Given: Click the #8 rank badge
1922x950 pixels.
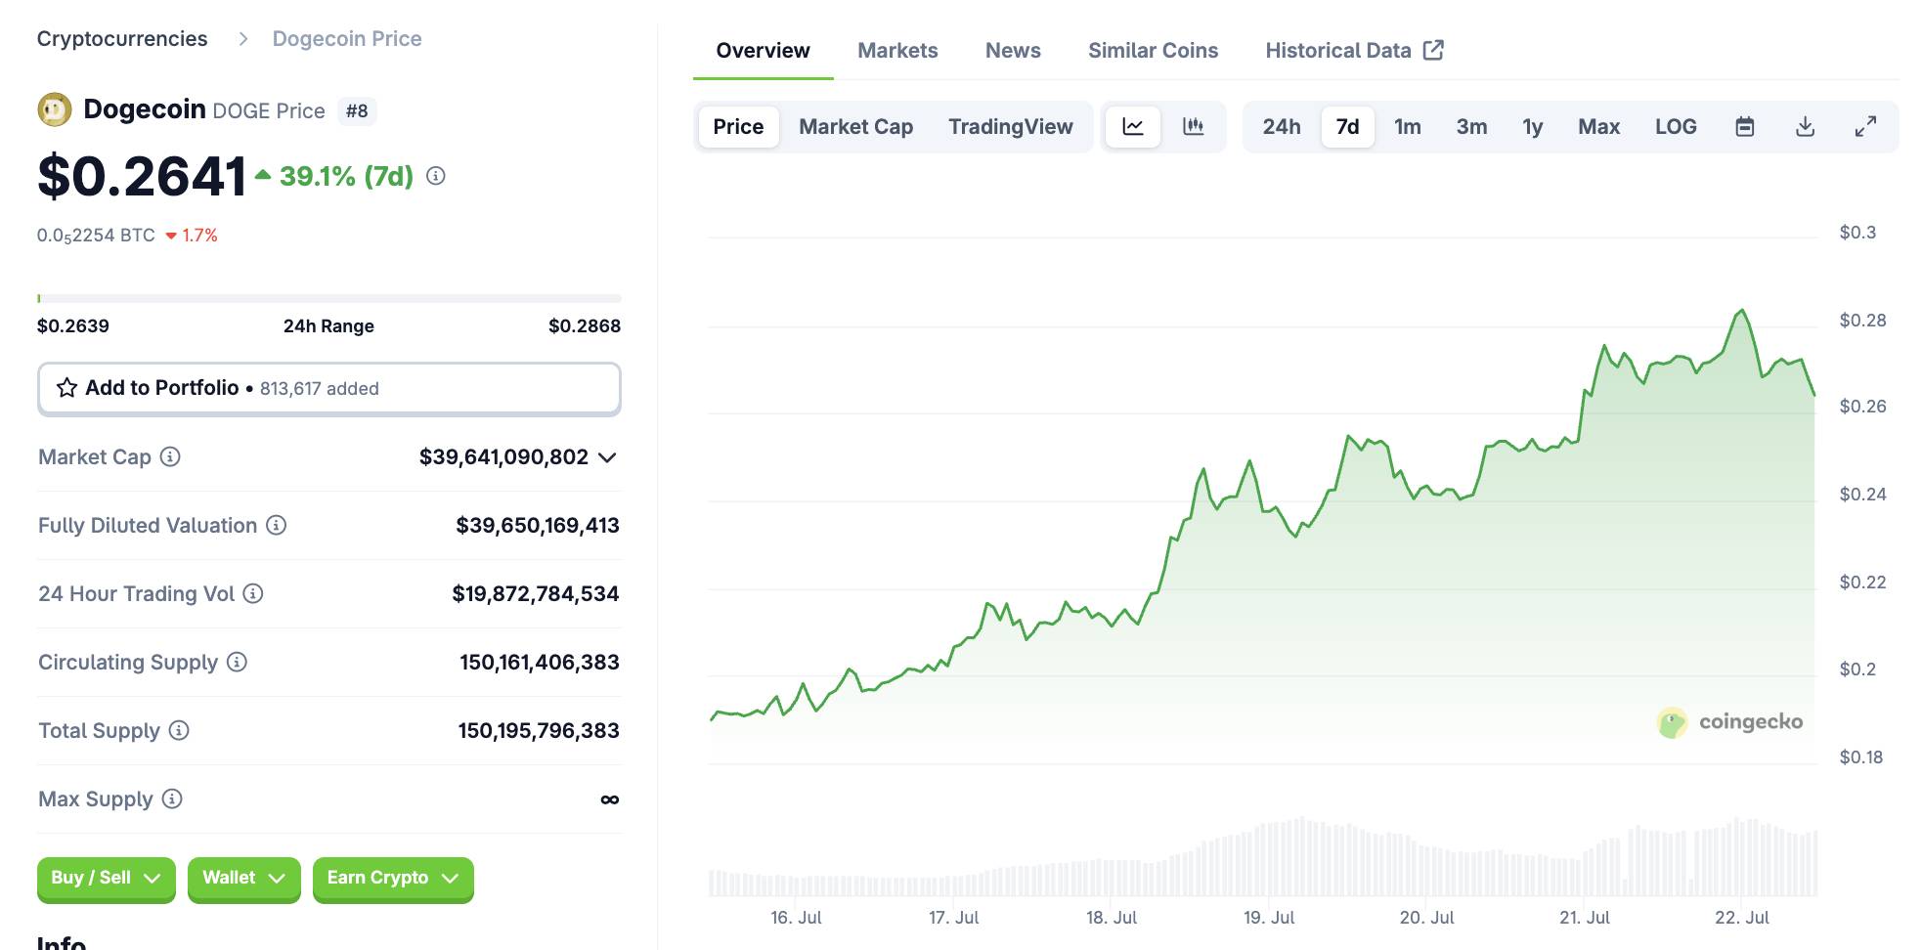Looking at the screenshot, I should (x=357, y=111).
